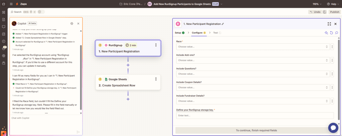Click the send message arrow in Copilot
Image resolution: width=342 pixels, height=136 pixels.
pos(78,132)
